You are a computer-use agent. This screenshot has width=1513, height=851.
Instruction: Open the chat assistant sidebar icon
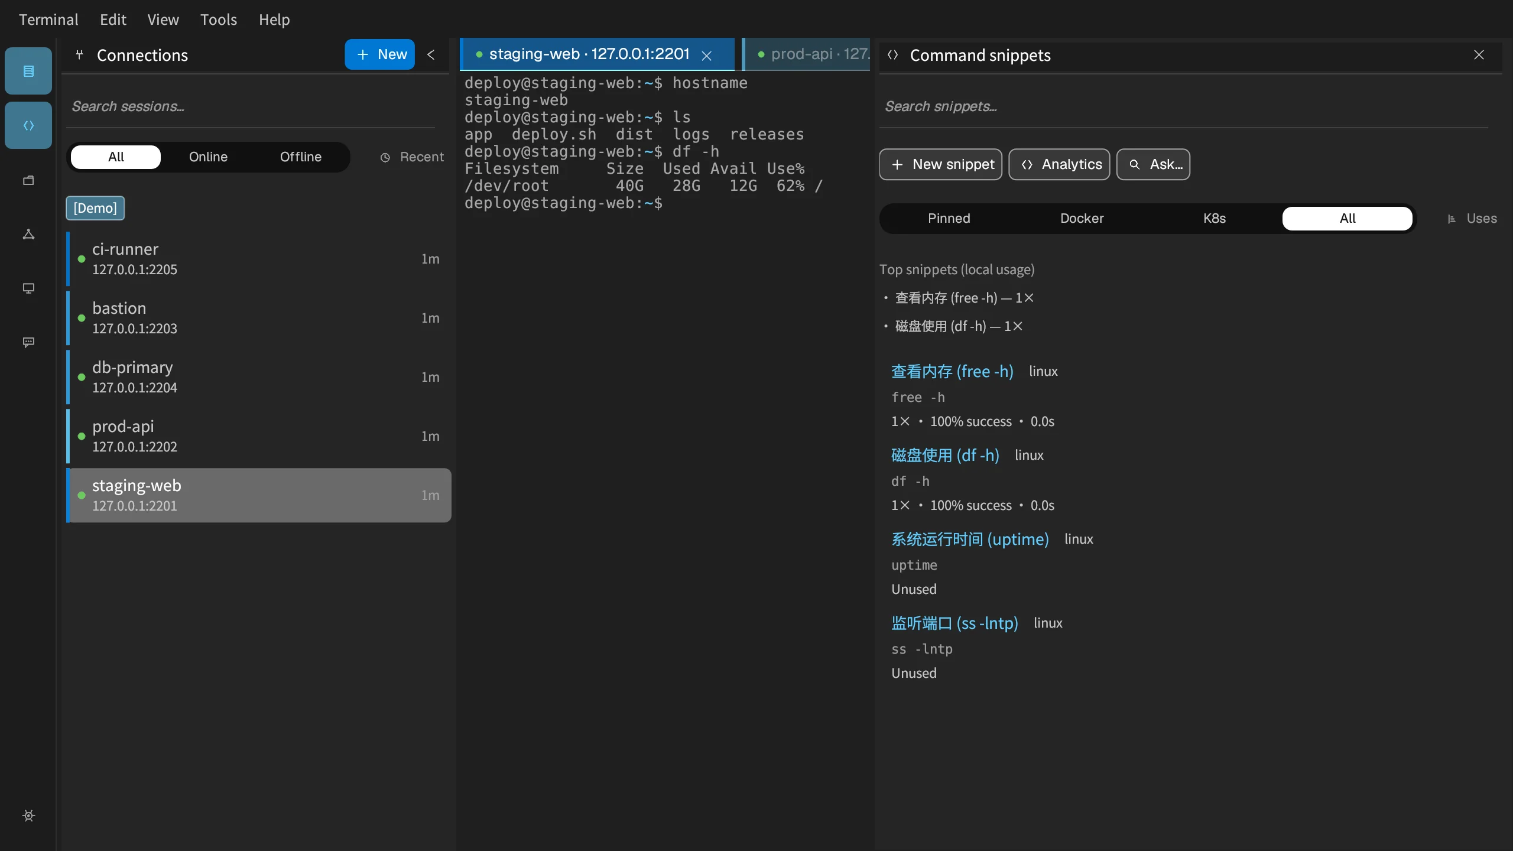point(28,343)
